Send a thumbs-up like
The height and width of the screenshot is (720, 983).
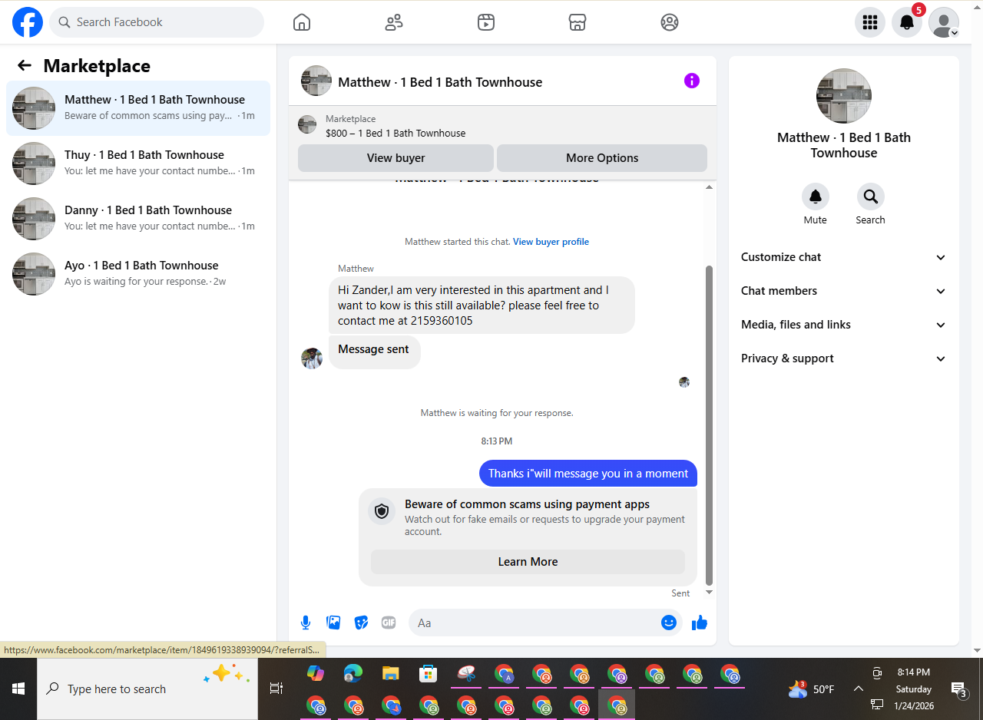(x=700, y=623)
